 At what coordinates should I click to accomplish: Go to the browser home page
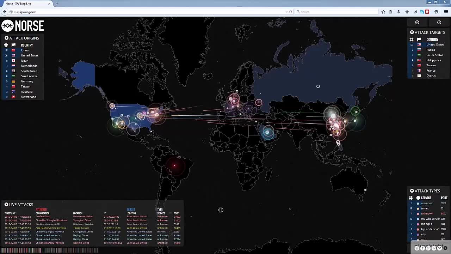coord(407,12)
